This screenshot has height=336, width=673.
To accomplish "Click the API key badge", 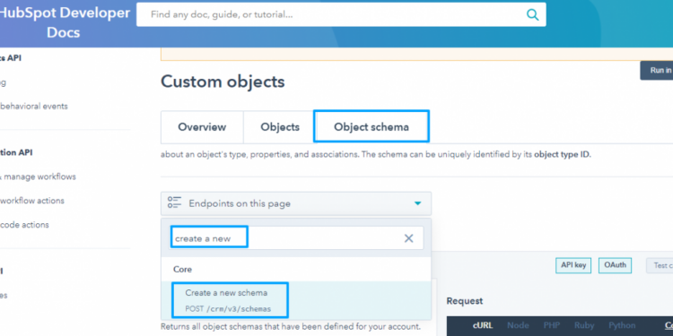I will (x=573, y=265).
